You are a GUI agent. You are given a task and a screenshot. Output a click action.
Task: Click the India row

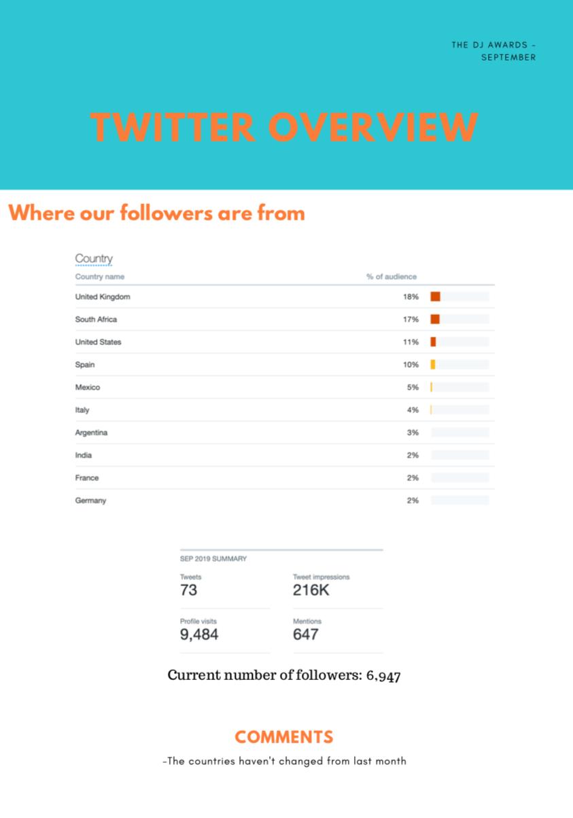tap(285, 456)
